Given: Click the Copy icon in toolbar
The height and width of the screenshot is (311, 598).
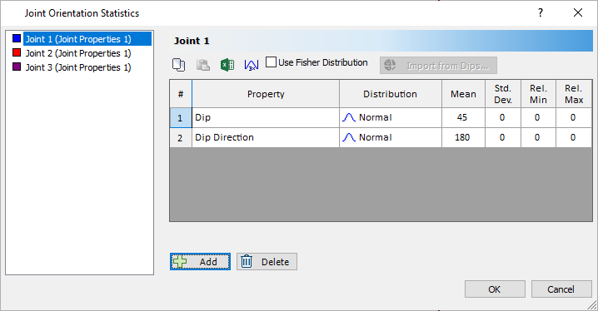Looking at the screenshot, I should (178, 65).
